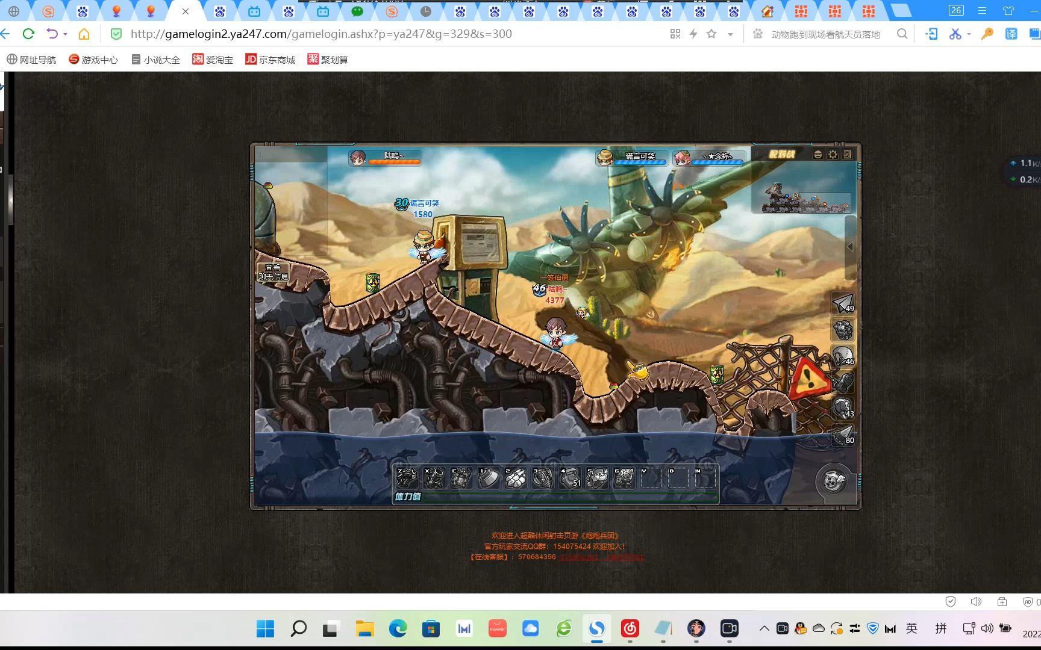Bookmark this page with the star
The width and height of the screenshot is (1041, 650).
pos(711,34)
